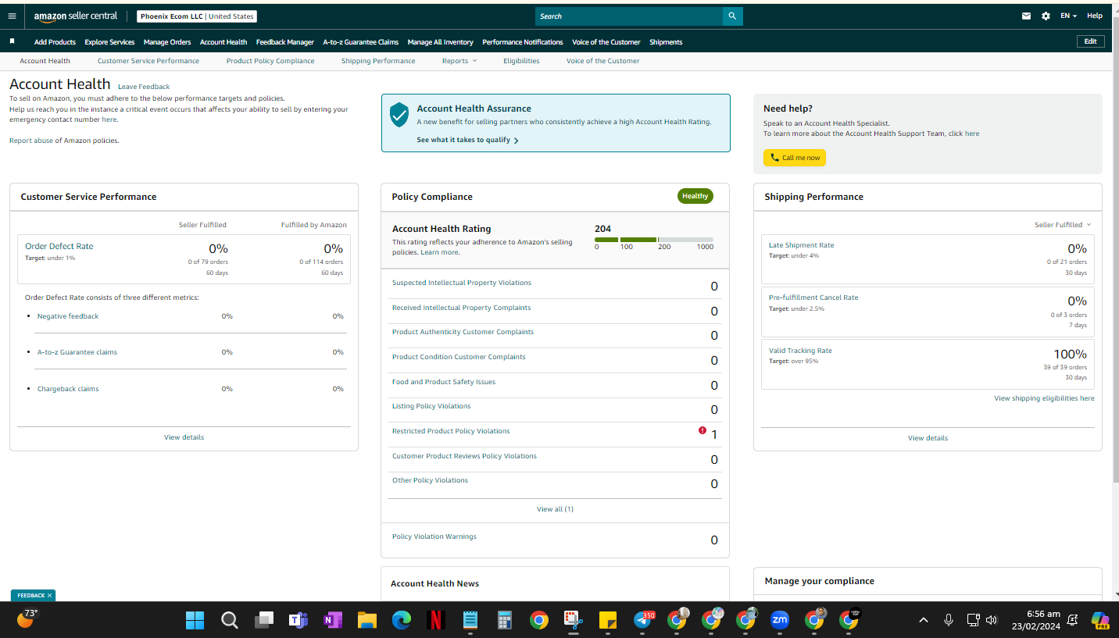Viewport: 1119px width, 638px height.
Task: Switch to the Product Policy Compliance tab
Action: (x=270, y=61)
